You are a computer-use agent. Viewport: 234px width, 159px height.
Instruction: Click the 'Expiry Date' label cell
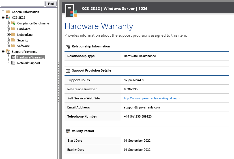(x=93, y=150)
